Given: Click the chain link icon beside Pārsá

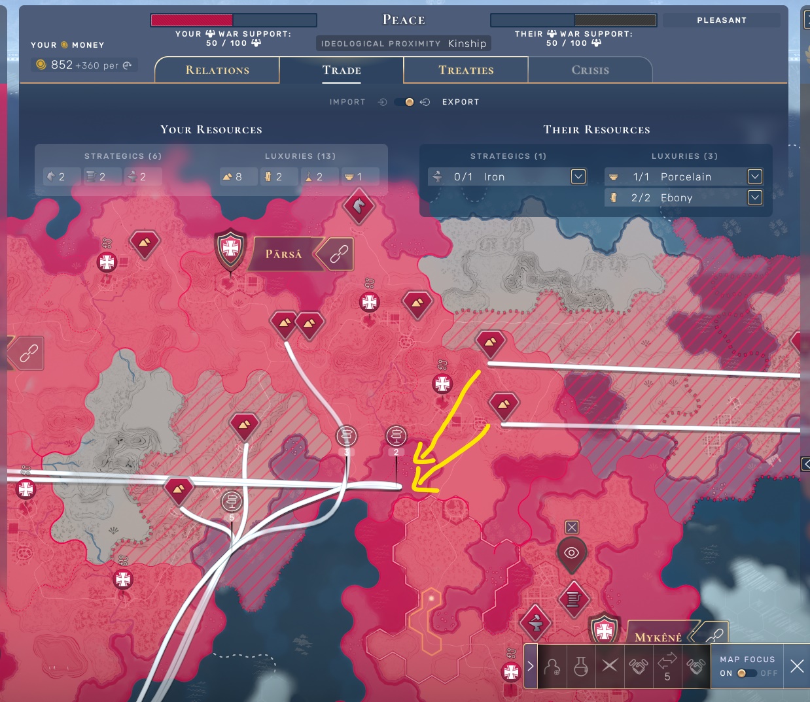Looking at the screenshot, I should 338,254.
